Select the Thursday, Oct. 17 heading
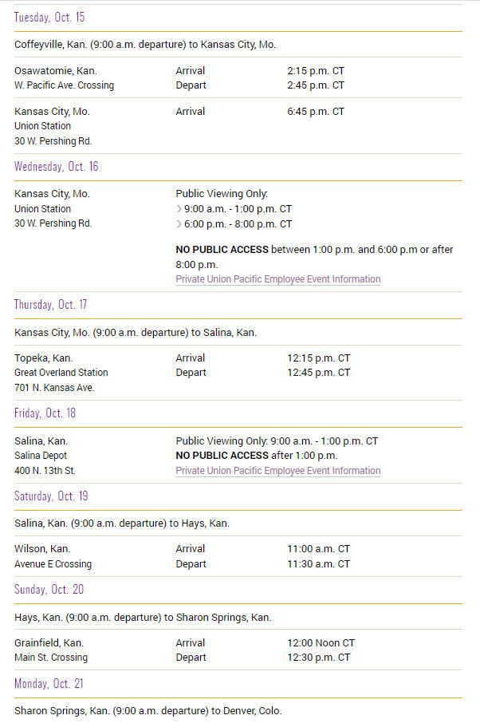 click(50, 305)
